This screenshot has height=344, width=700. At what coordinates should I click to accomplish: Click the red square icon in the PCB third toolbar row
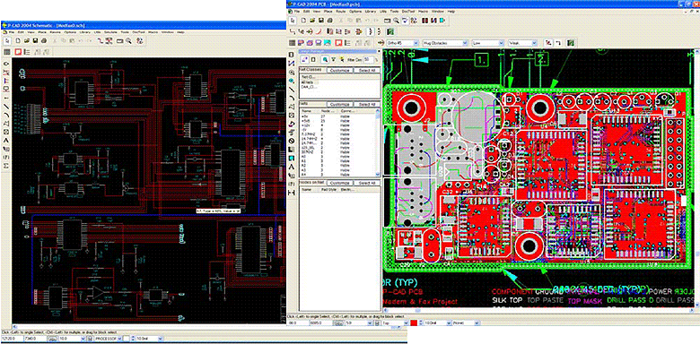tap(338, 43)
